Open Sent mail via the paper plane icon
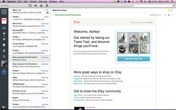This screenshot has height=110, width=176. 4,39
